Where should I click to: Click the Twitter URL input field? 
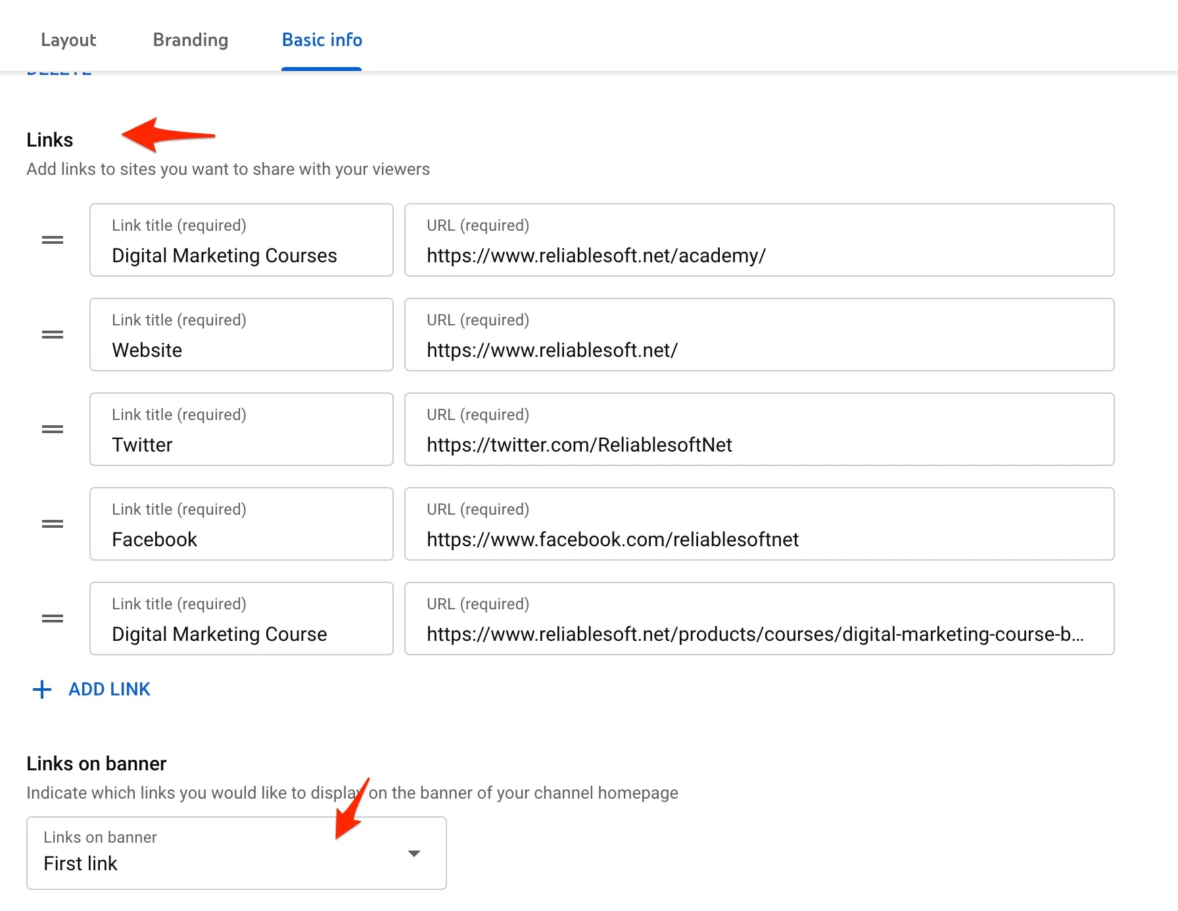pos(759,444)
